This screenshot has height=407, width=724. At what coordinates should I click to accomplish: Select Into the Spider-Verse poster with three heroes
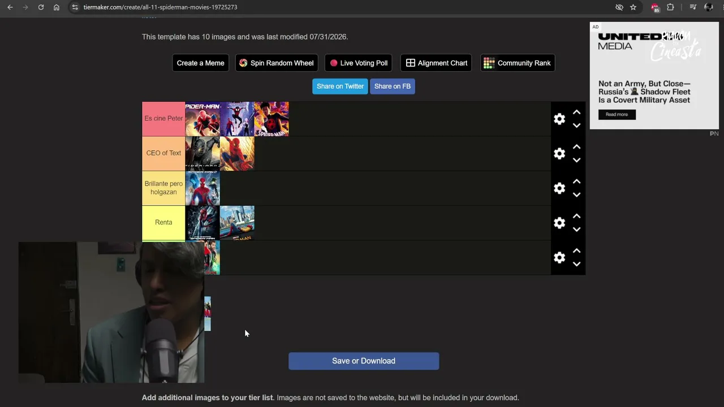click(x=237, y=119)
